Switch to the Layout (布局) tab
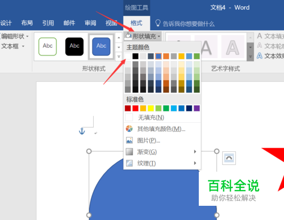The image size is (284, 220). click(27, 23)
